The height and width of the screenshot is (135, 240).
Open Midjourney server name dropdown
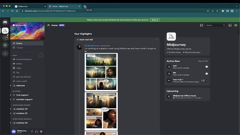[x=41, y=25]
